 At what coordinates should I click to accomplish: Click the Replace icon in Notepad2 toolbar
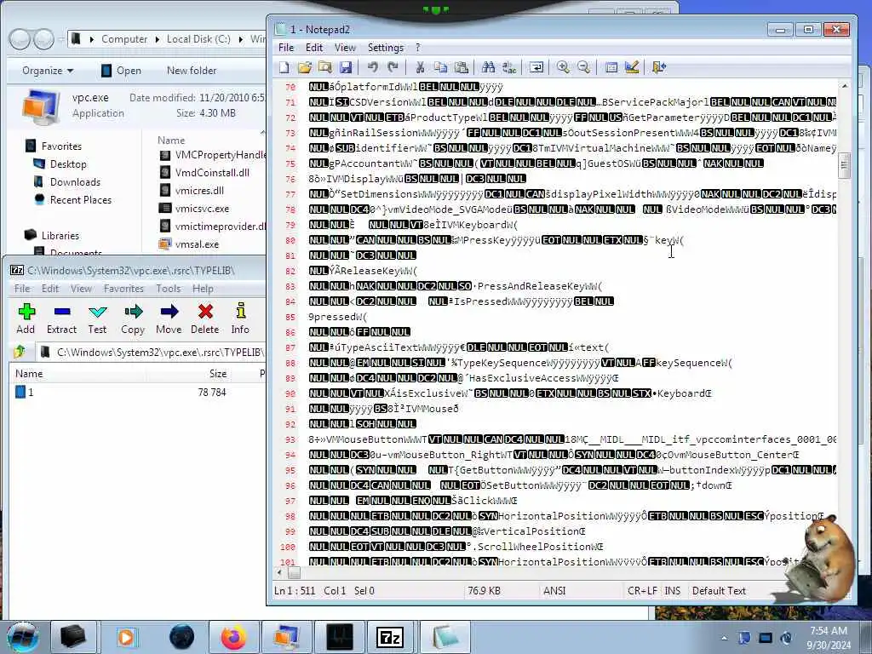coord(509,67)
